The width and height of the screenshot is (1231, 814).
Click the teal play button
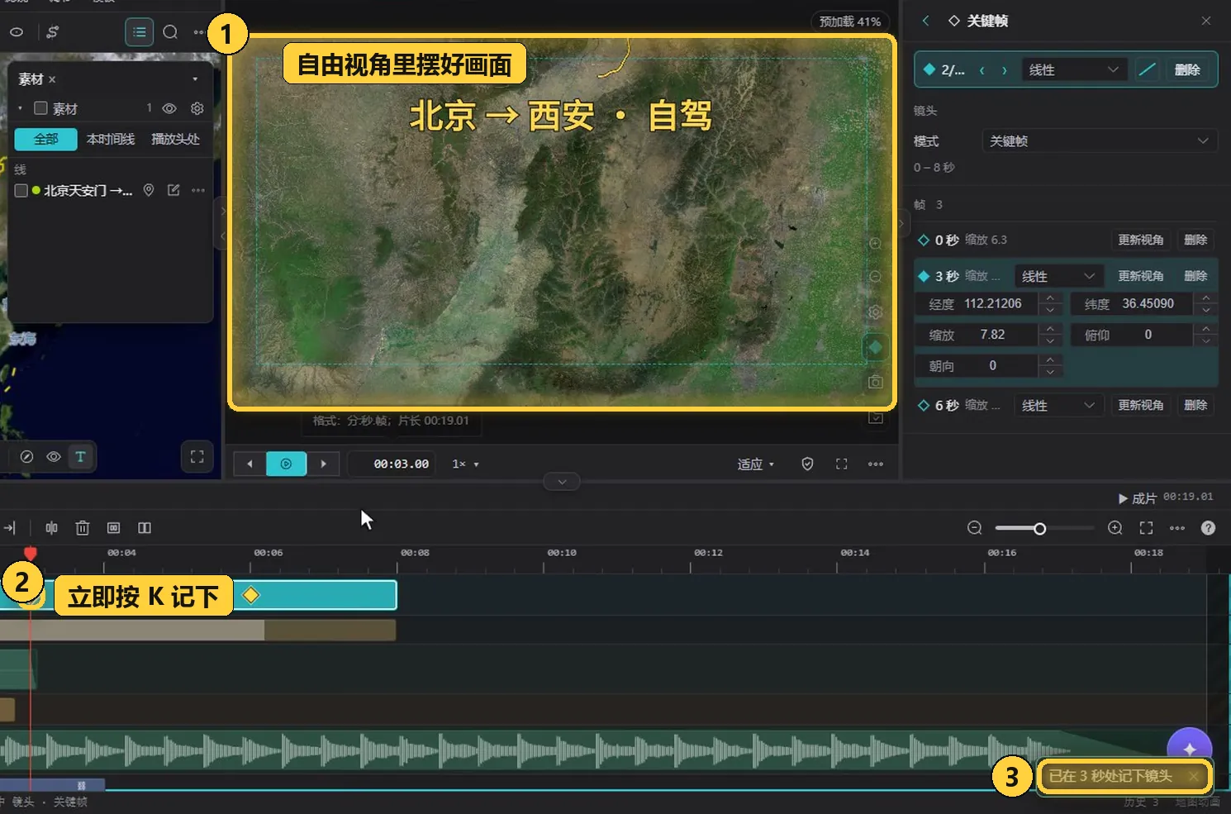(286, 464)
